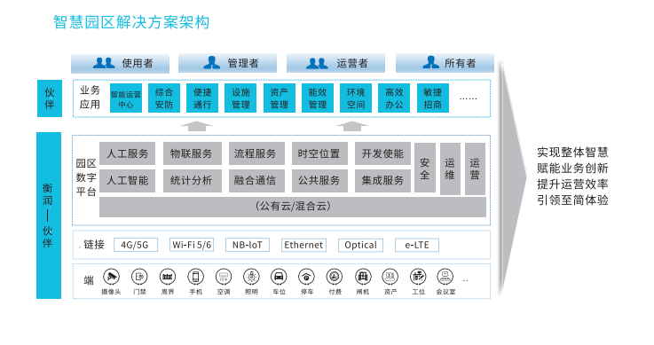This screenshot has width=654, height=345.
Task: Click the 付费 payment icon
Action: [335, 277]
